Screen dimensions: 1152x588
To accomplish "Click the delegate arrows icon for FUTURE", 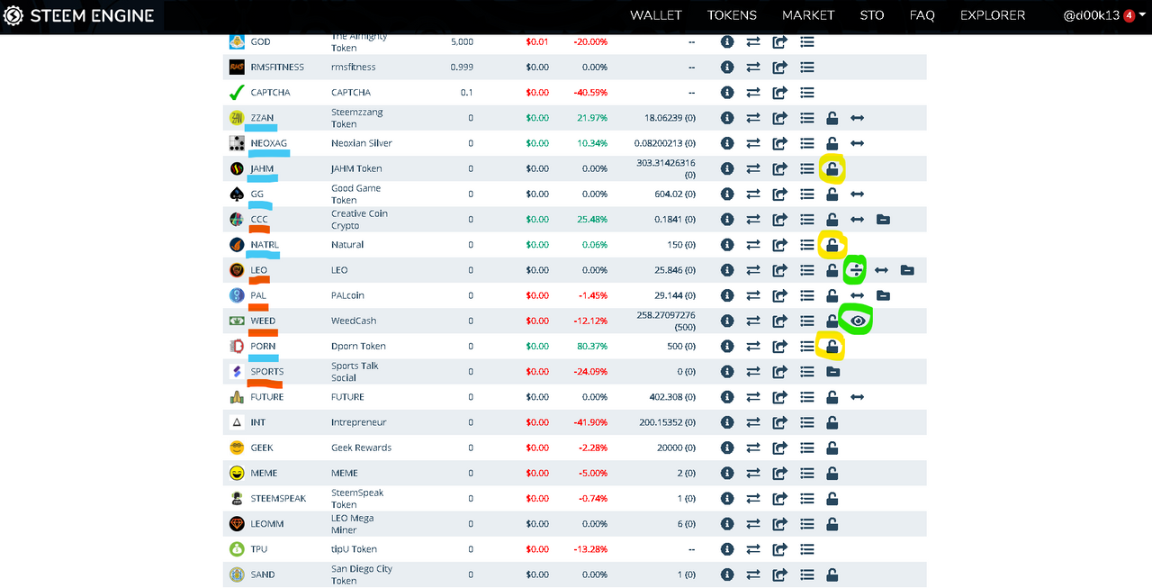I will [858, 397].
